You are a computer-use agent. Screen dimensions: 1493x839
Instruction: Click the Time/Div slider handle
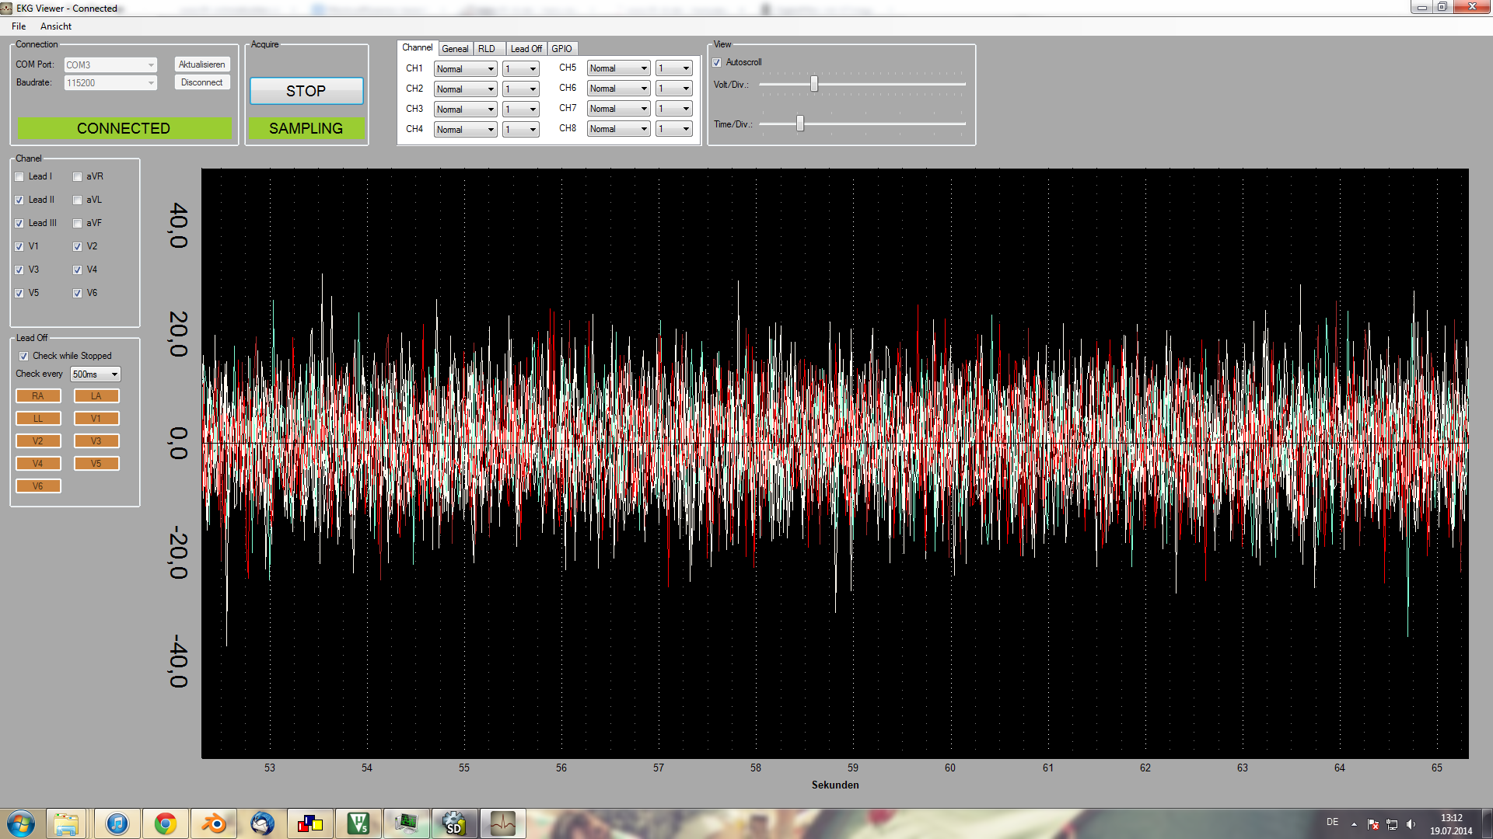click(800, 124)
